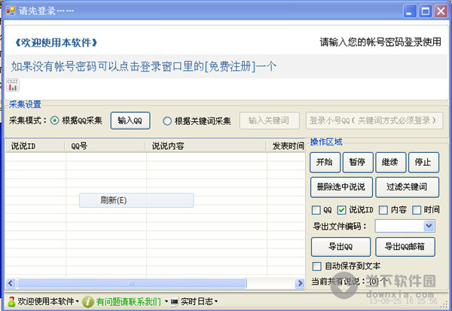
Task: Click the scrollbar left arrow
Action: (11, 283)
